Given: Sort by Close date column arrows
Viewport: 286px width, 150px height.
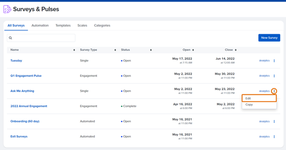Looking at the screenshot, I should point(235,50).
